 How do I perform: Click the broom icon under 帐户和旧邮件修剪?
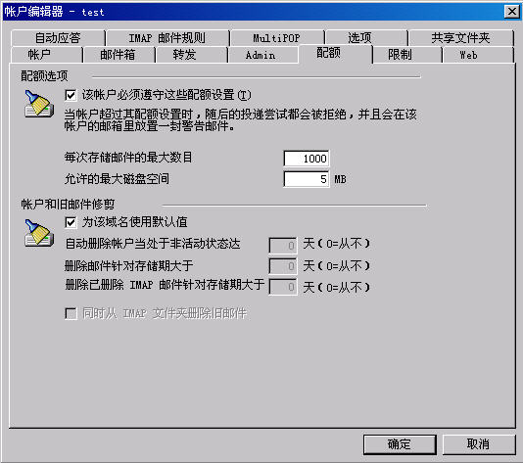39,233
